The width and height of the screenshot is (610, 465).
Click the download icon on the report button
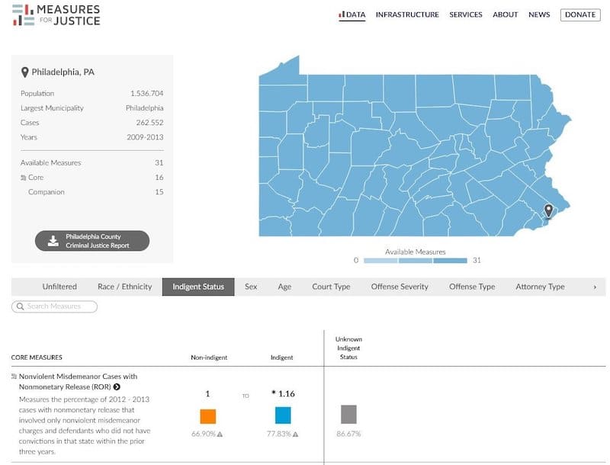tap(53, 241)
